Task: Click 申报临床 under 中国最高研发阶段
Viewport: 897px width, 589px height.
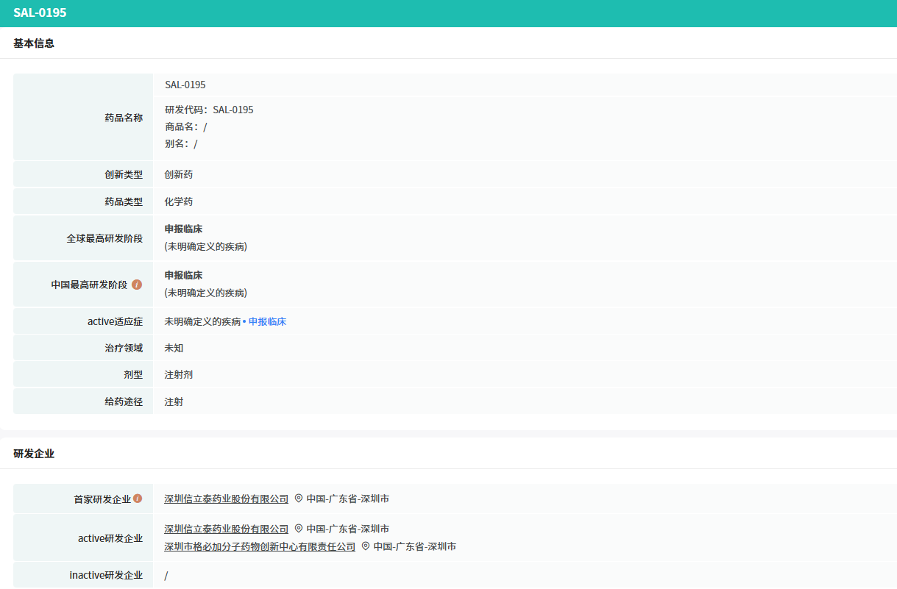Action: click(x=183, y=275)
